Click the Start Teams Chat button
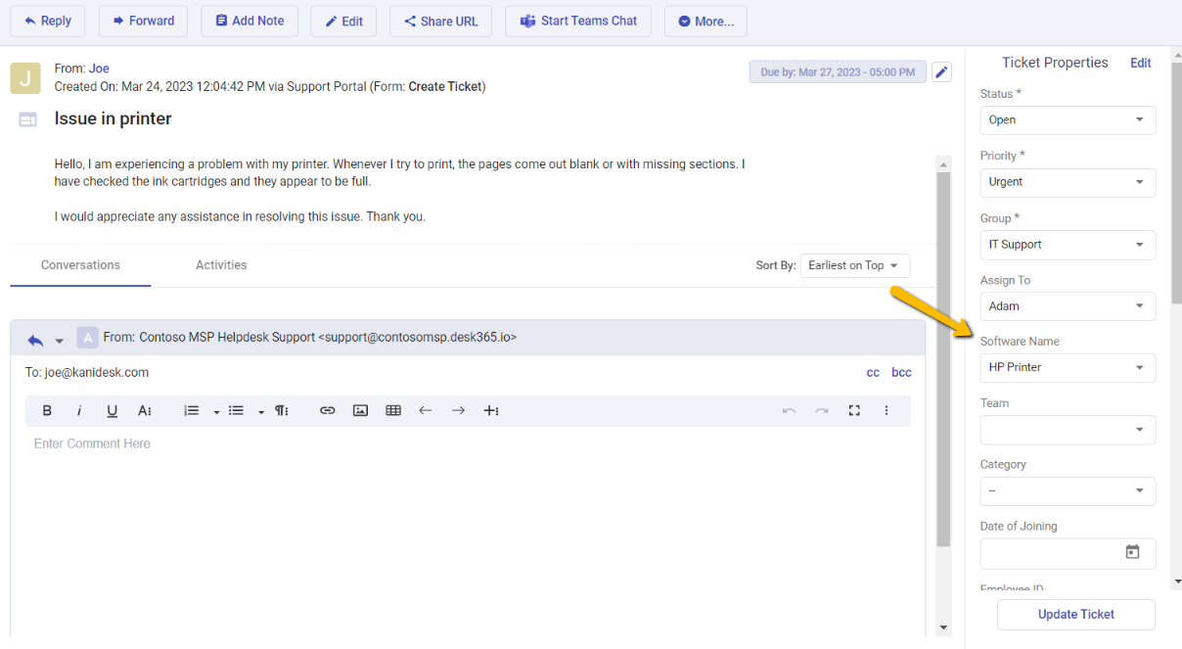 point(578,22)
